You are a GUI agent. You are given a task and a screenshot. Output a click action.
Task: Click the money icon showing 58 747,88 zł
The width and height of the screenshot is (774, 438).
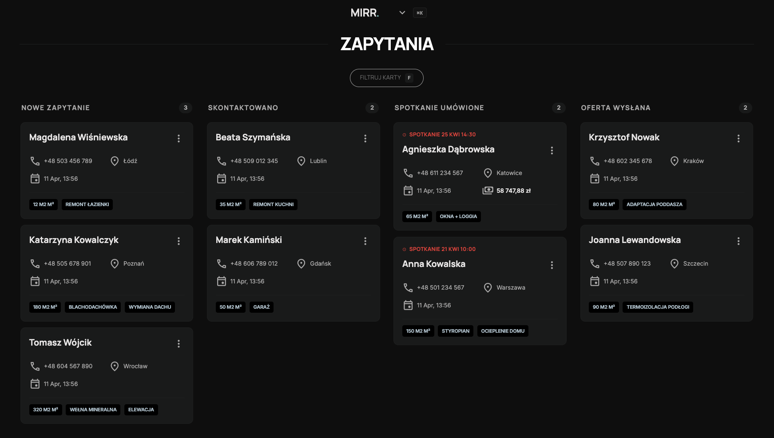click(487, 190)
